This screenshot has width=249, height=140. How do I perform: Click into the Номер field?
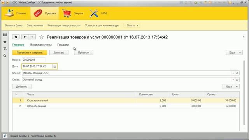pos(33,60)
